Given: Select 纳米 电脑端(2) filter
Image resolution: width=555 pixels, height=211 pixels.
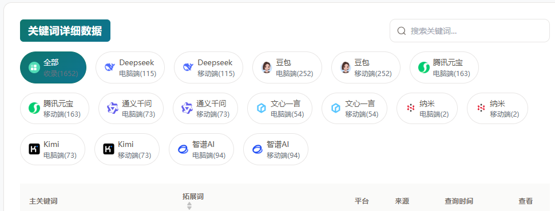Looking at the screenshot, I should pyautogui.click(x=427, y=108).
